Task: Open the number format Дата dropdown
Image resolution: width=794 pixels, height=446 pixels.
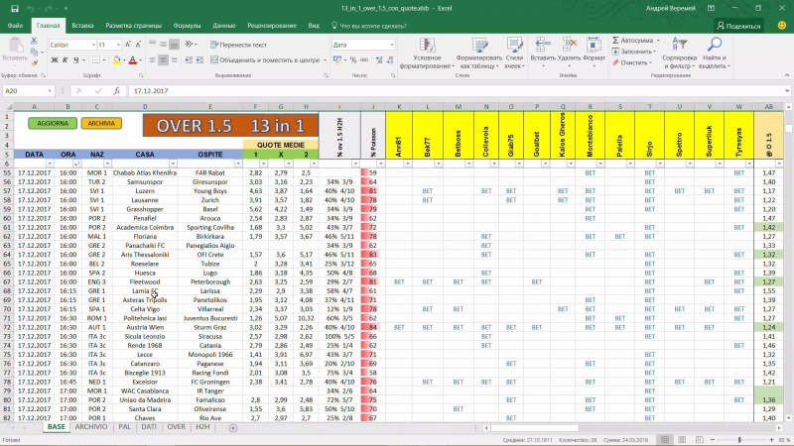Action: (x=391, y=45)
